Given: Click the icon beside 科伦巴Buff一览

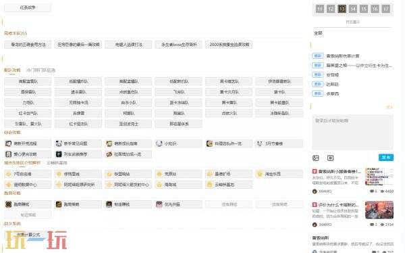Looking at the screenshot, I should pos(209,143).
